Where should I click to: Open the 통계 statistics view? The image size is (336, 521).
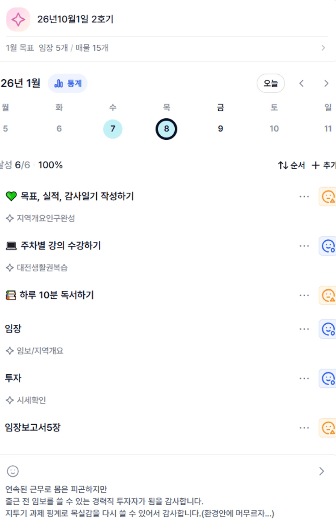(68, 83)
